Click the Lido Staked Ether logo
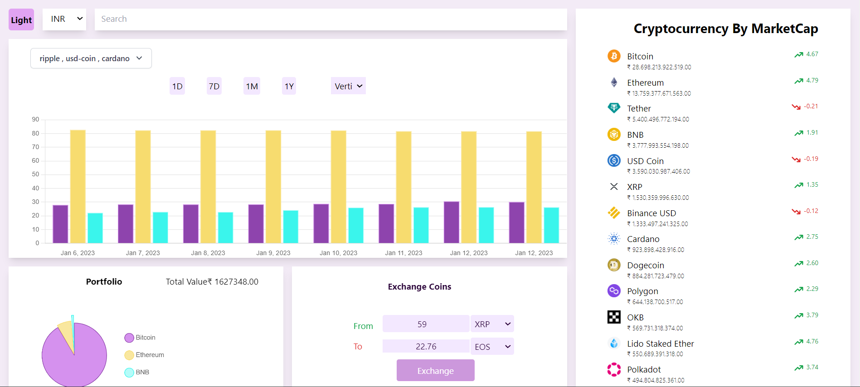The image size is (860, 387). pyautogui.click(x=614, y=343)
